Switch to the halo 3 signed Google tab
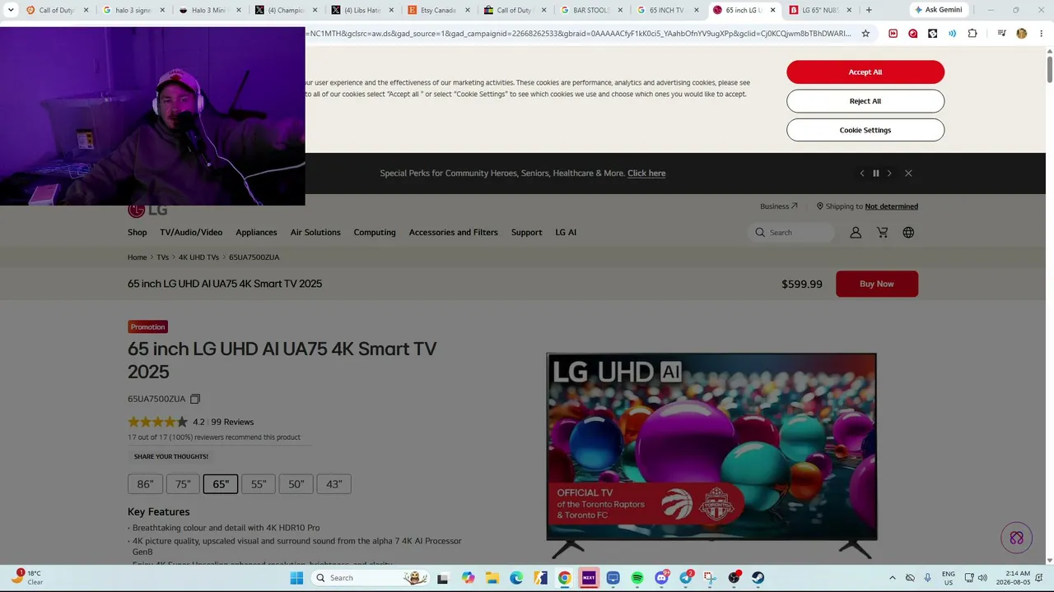Screen dimensions: 1054x592 pyautogui.click(x=134, y=10)
